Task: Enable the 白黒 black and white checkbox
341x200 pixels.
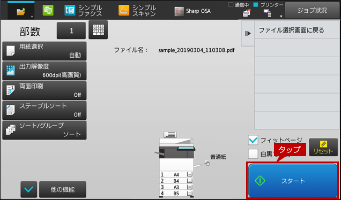Action: coord(253,154)
